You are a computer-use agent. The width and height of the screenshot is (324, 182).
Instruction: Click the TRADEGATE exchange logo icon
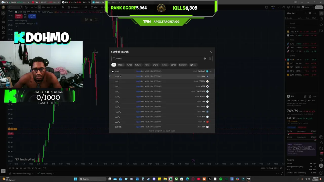[207, 92]
